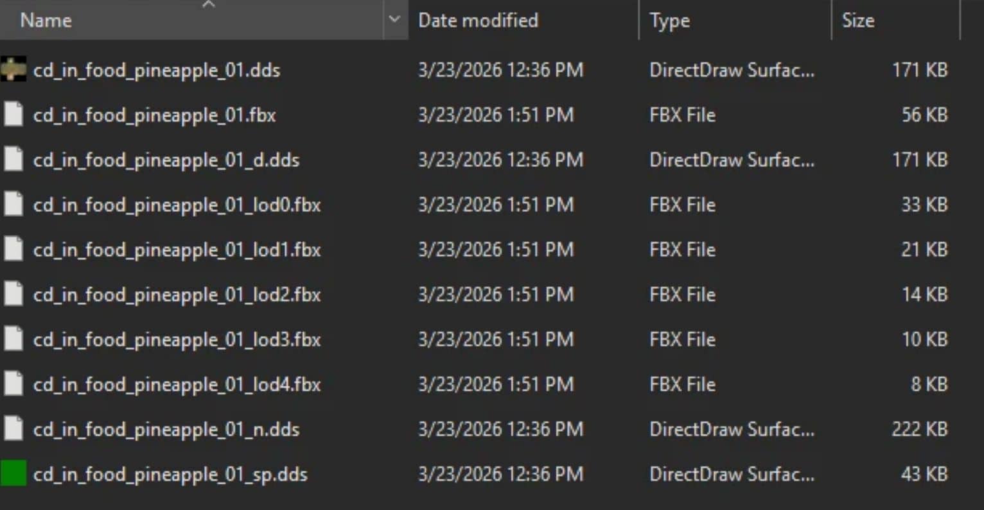Select the cd_in_food_pineapple_01_n.dds filename
The image size is (984, 510).
(x=166, y=429)
